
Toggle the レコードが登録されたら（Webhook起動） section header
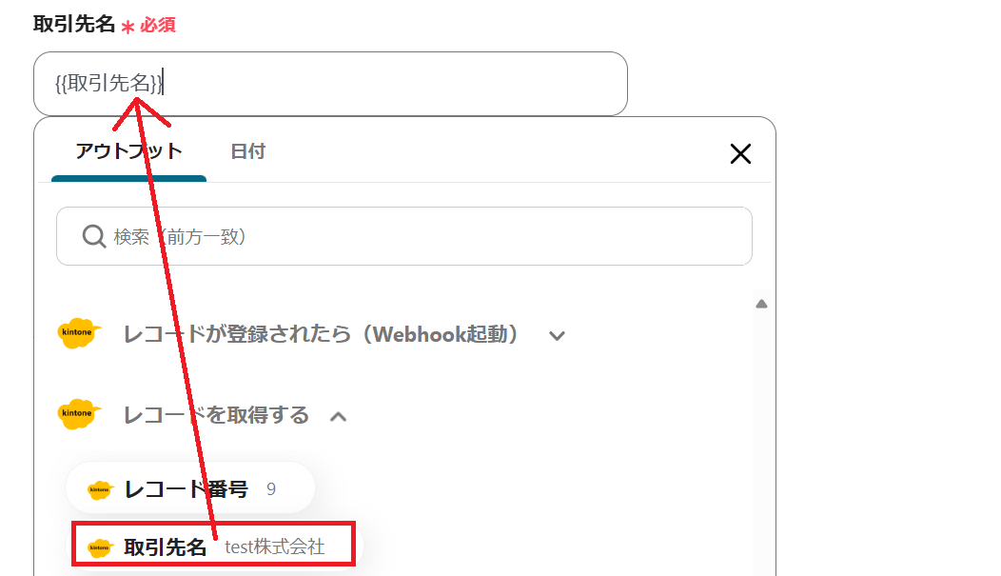(x=319, y=334)
